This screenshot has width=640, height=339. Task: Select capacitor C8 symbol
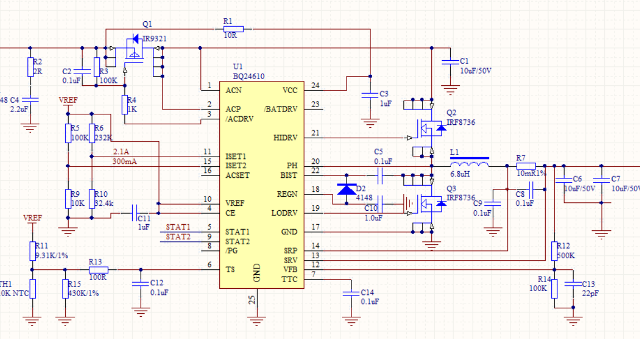click(x=532, y=189)
